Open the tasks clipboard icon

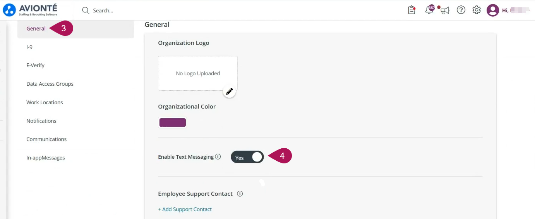(x=412, y=10)
